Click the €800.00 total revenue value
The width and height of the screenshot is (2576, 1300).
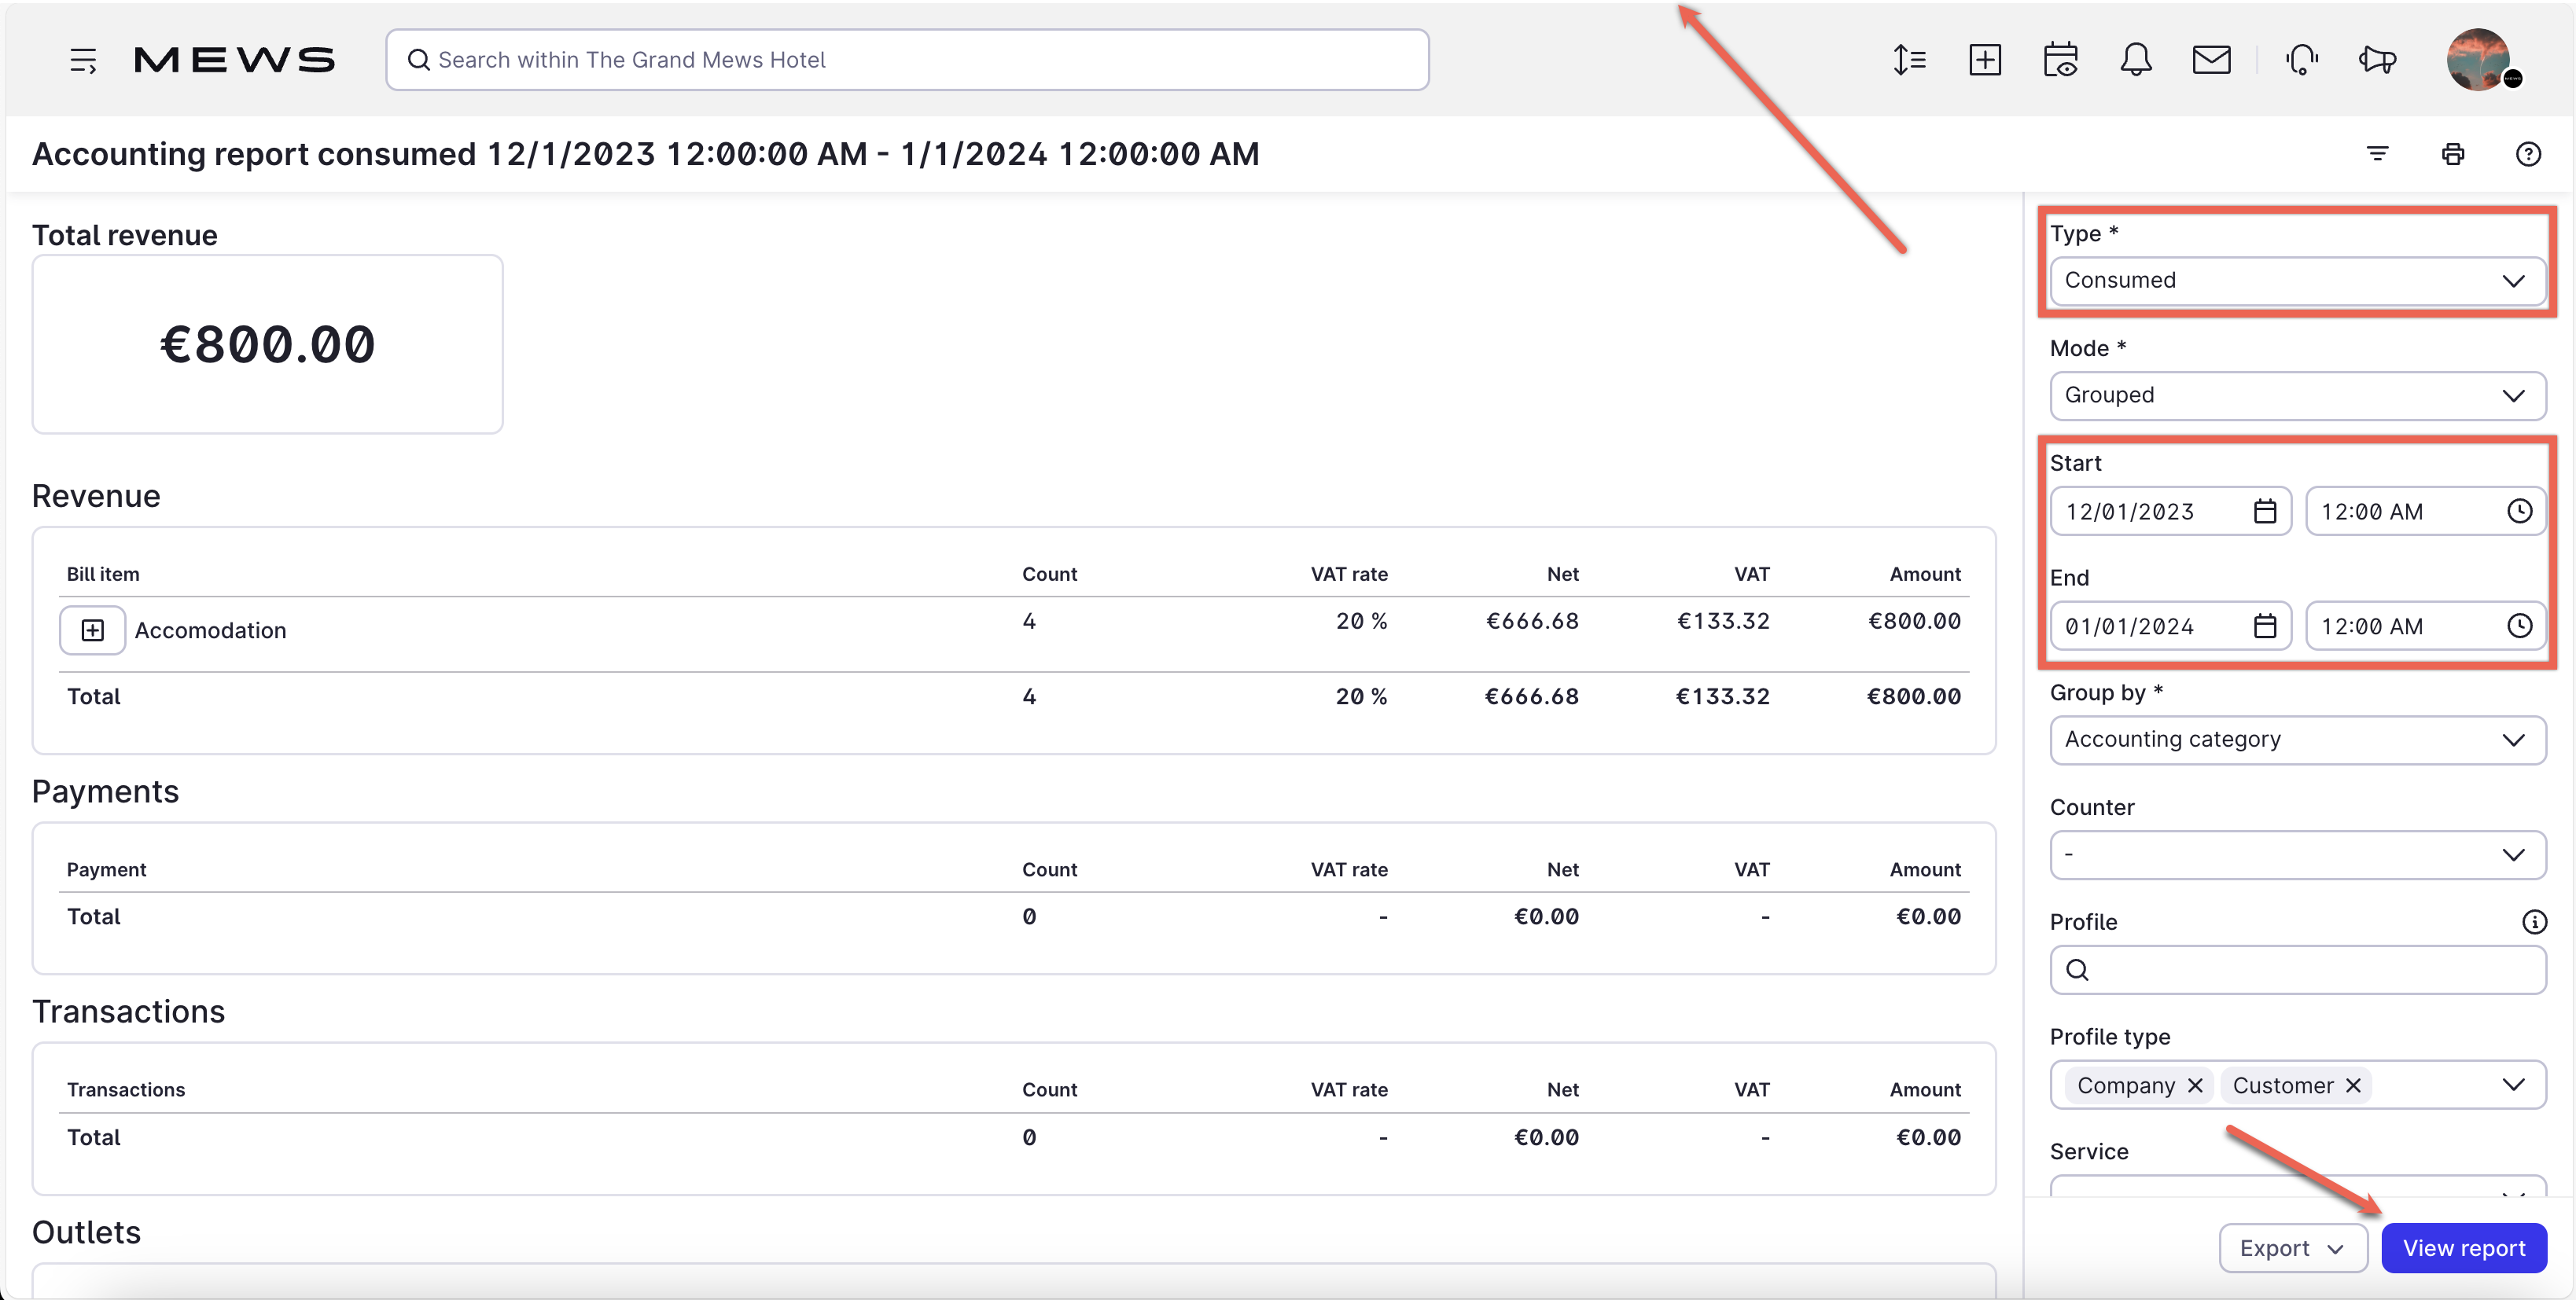[x=268, y=346]
